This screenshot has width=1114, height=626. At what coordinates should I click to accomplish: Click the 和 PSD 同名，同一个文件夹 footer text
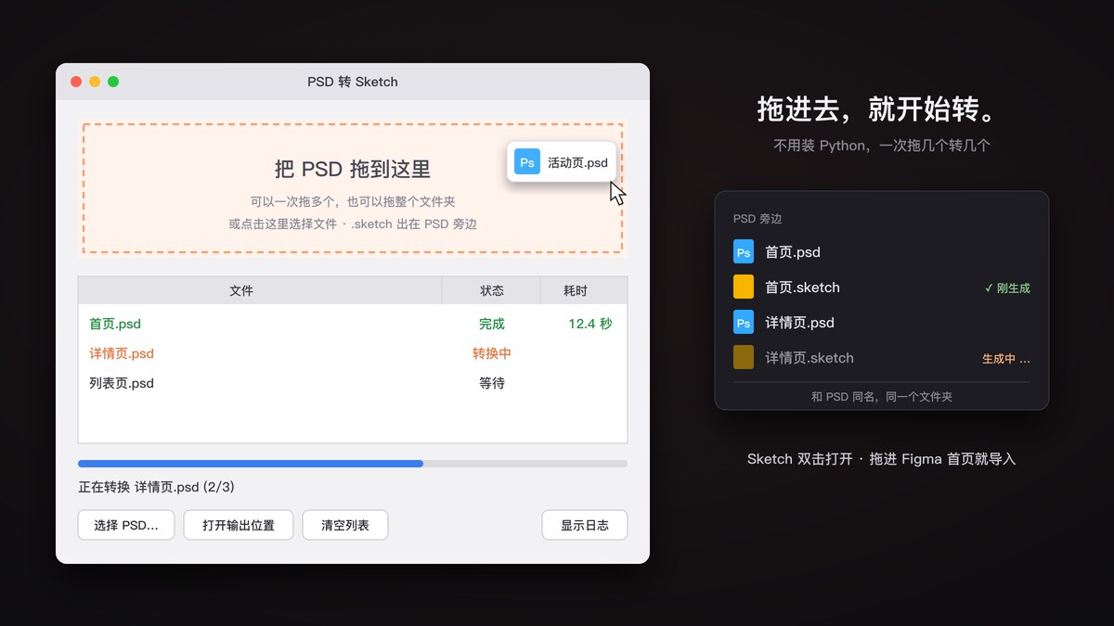pos(882,396)
